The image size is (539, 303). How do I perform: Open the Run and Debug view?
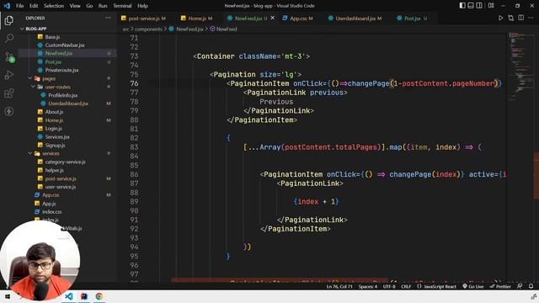[x=9, y=75]
